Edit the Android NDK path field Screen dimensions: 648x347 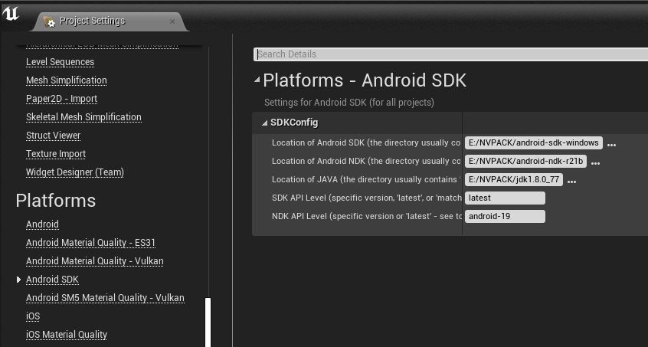point(525,161)
